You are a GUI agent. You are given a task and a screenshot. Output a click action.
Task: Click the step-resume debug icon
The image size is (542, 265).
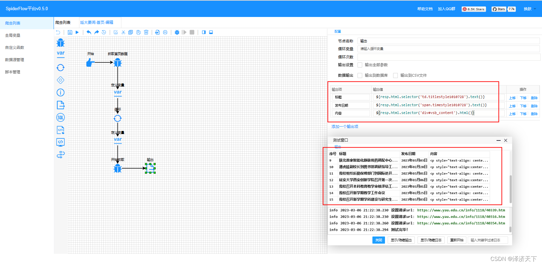[x=184, y=32]
